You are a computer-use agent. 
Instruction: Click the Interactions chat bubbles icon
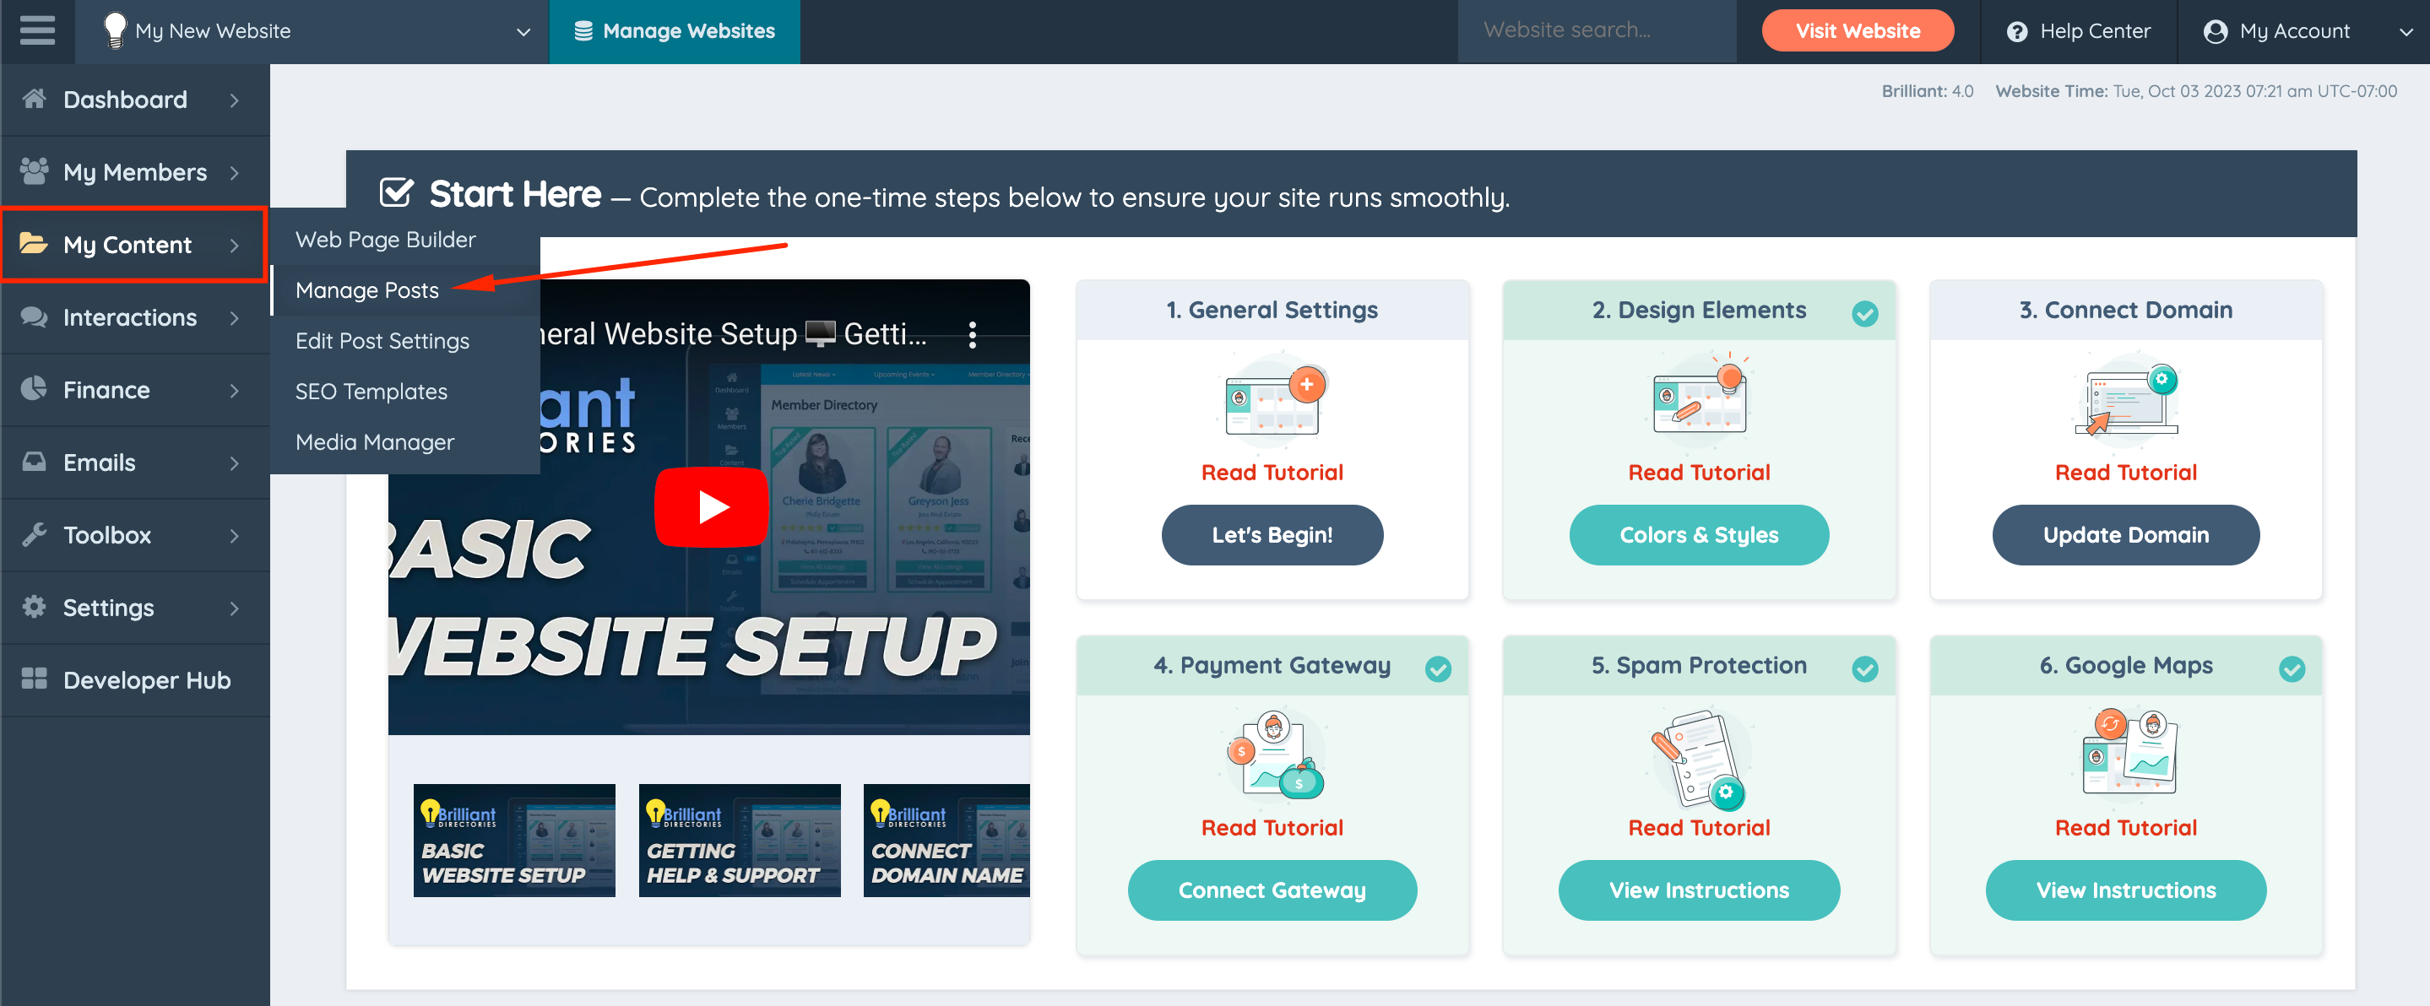point(34,316)
